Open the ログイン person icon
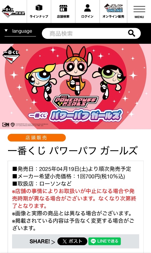This screenshot has width=151, height=253. tap(87, 8)
